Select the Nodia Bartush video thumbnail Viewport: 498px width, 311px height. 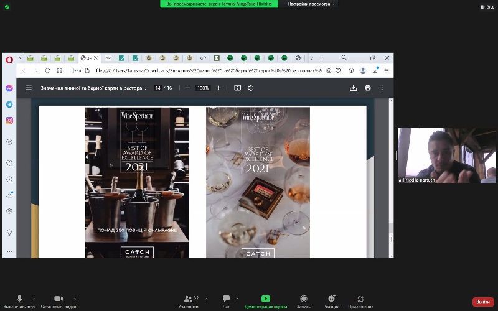coord(446,155)
